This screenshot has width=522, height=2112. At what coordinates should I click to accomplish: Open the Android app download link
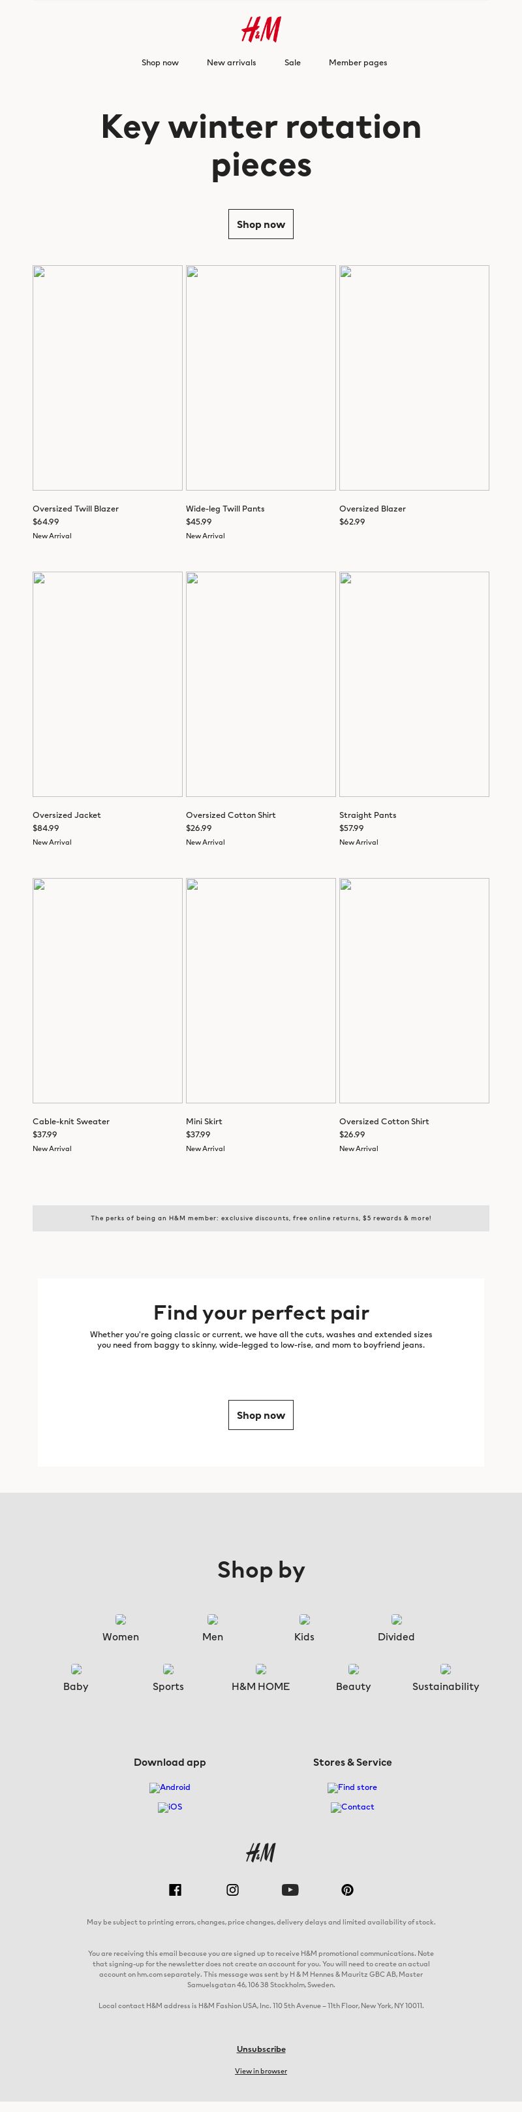(170, 1787)
